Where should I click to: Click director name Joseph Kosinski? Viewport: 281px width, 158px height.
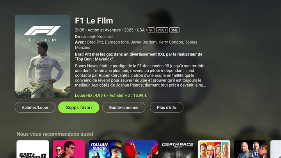click(98, 37)
